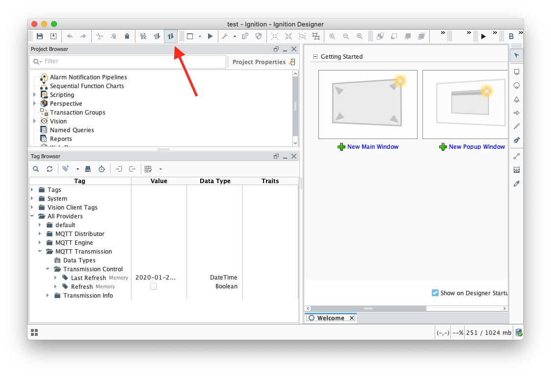Select Reports item
551x376 pixels.
point(61,139)
